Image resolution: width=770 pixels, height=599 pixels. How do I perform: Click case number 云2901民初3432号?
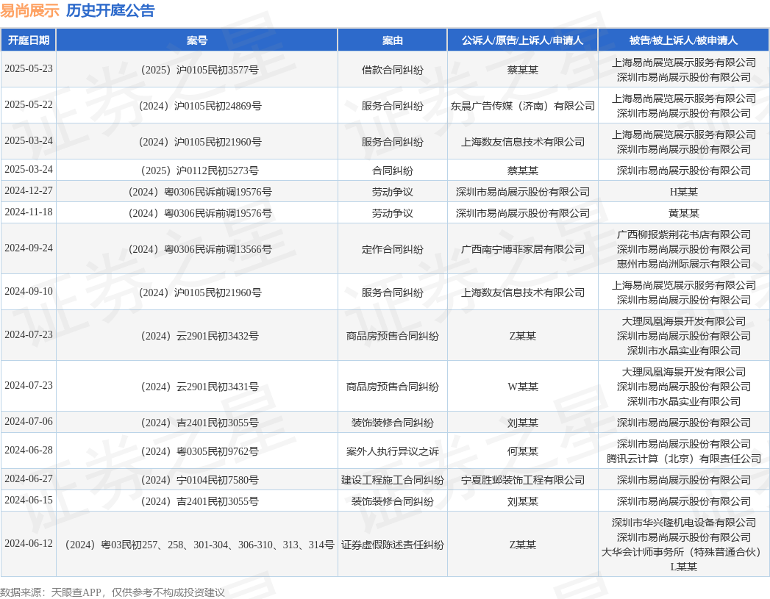coord(197,336)
